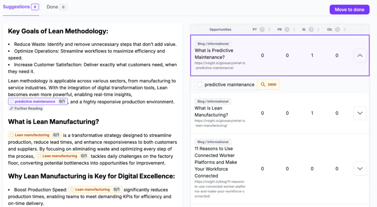
Task: Expand the What is Lean Manufacturing row
Action: [360, 113]
